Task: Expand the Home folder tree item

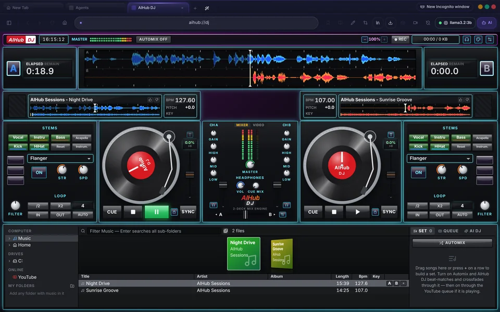Action: point(9,245)
